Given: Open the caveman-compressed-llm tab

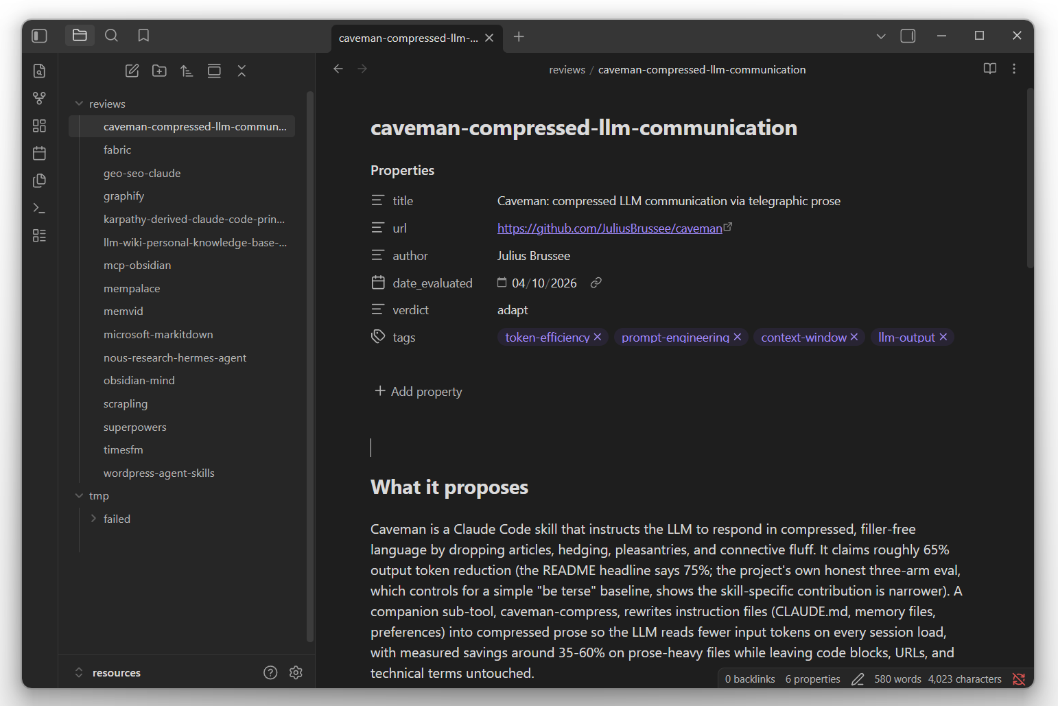Looking at the screenshot, I should click(x=408, y=38).
